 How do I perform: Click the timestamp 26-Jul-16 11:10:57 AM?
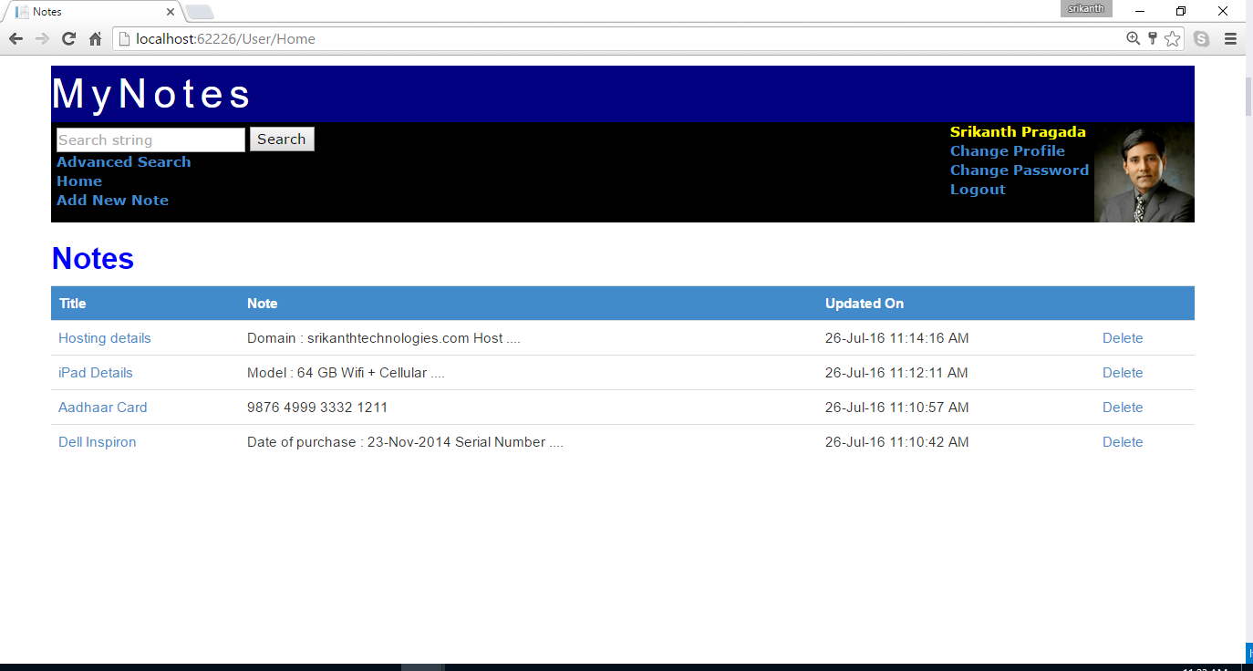pos(897,408)
